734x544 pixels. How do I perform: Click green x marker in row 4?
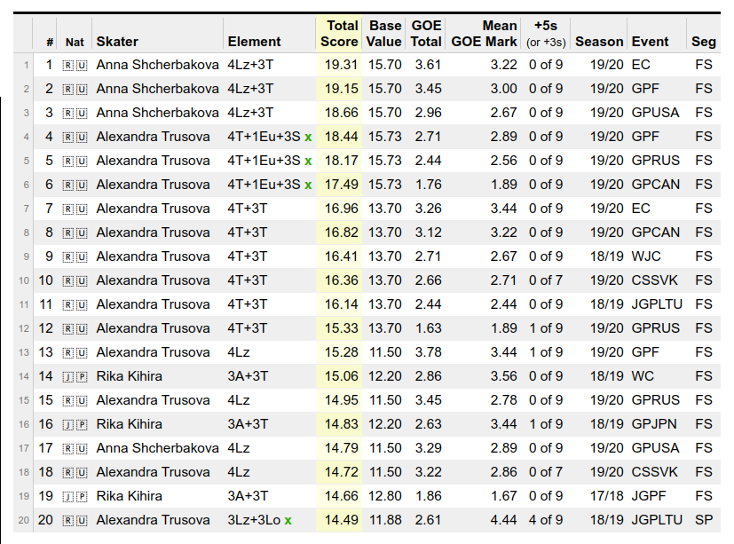point(308,137)
